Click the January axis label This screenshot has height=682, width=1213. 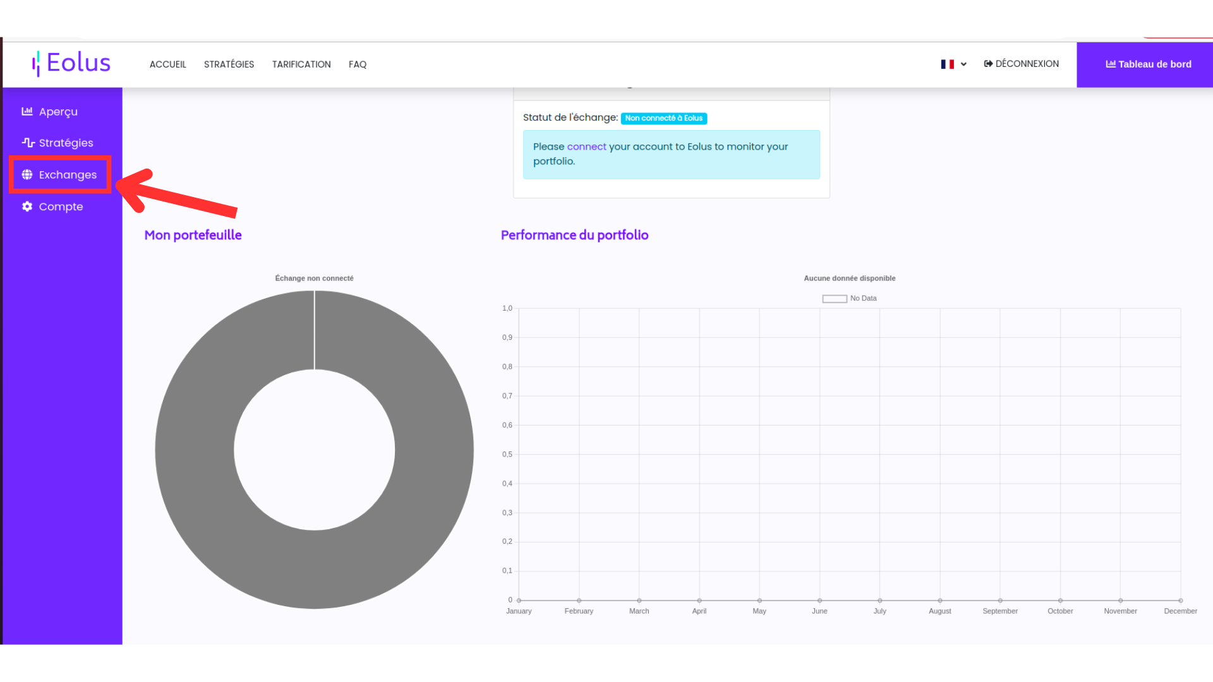click(519, 611)
